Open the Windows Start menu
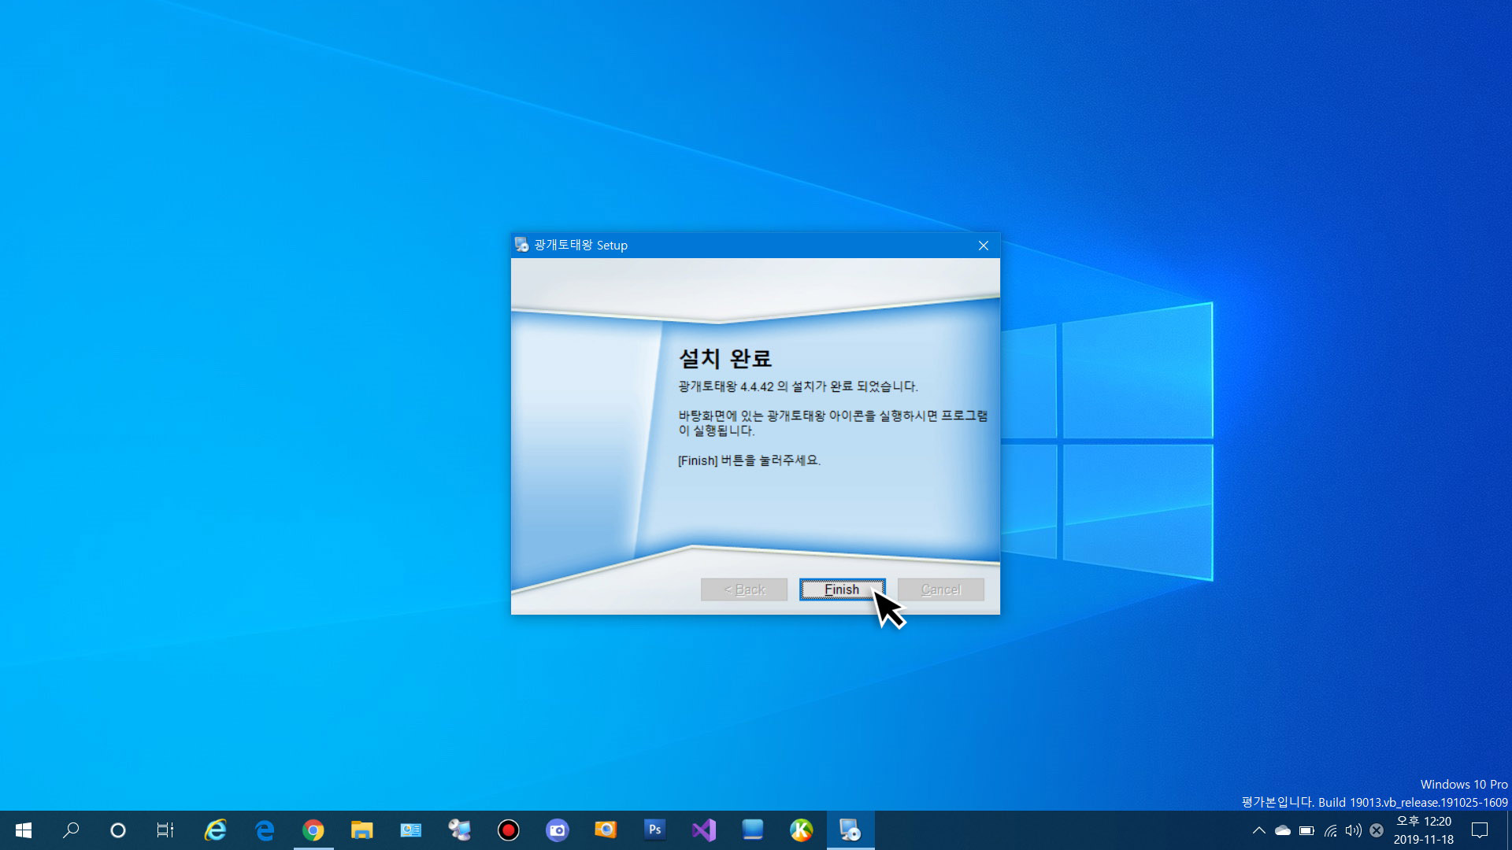 pos(24,830)
